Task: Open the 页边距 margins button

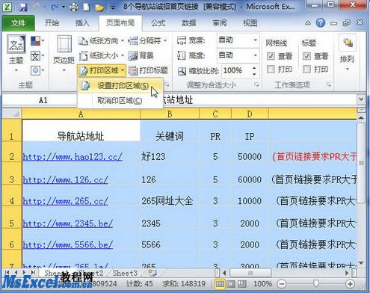Action: 64,53
